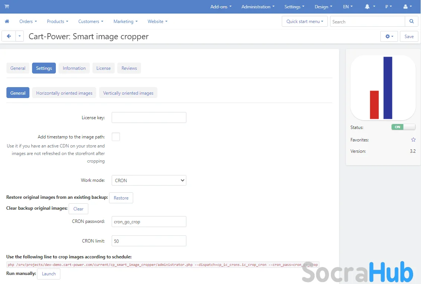Switch to the License tab
The width and height of the screenshot is (421, 284).
103,68
